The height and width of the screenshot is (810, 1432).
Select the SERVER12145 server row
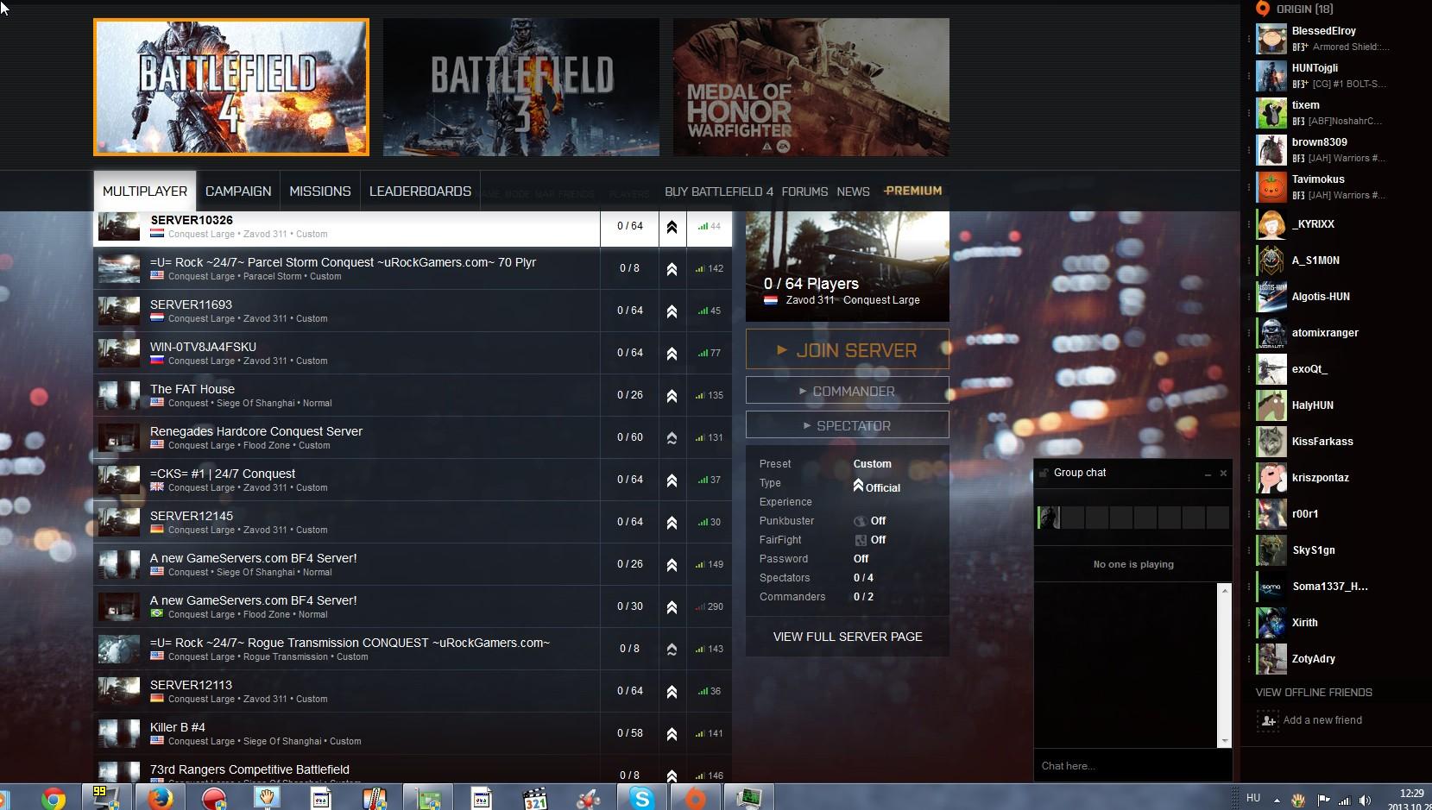413,522
